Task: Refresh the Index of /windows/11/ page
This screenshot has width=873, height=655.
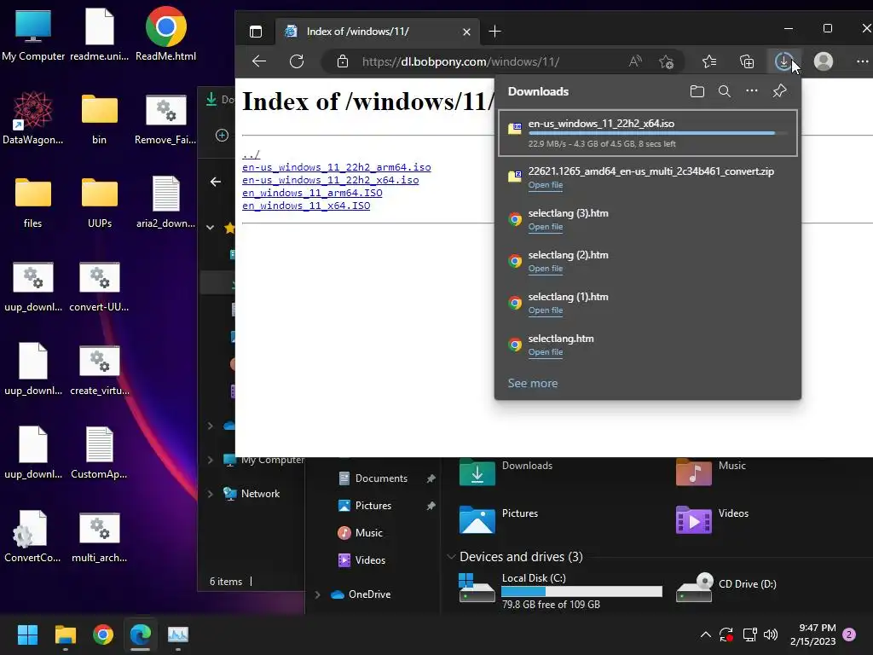Action: coord(297,61)
